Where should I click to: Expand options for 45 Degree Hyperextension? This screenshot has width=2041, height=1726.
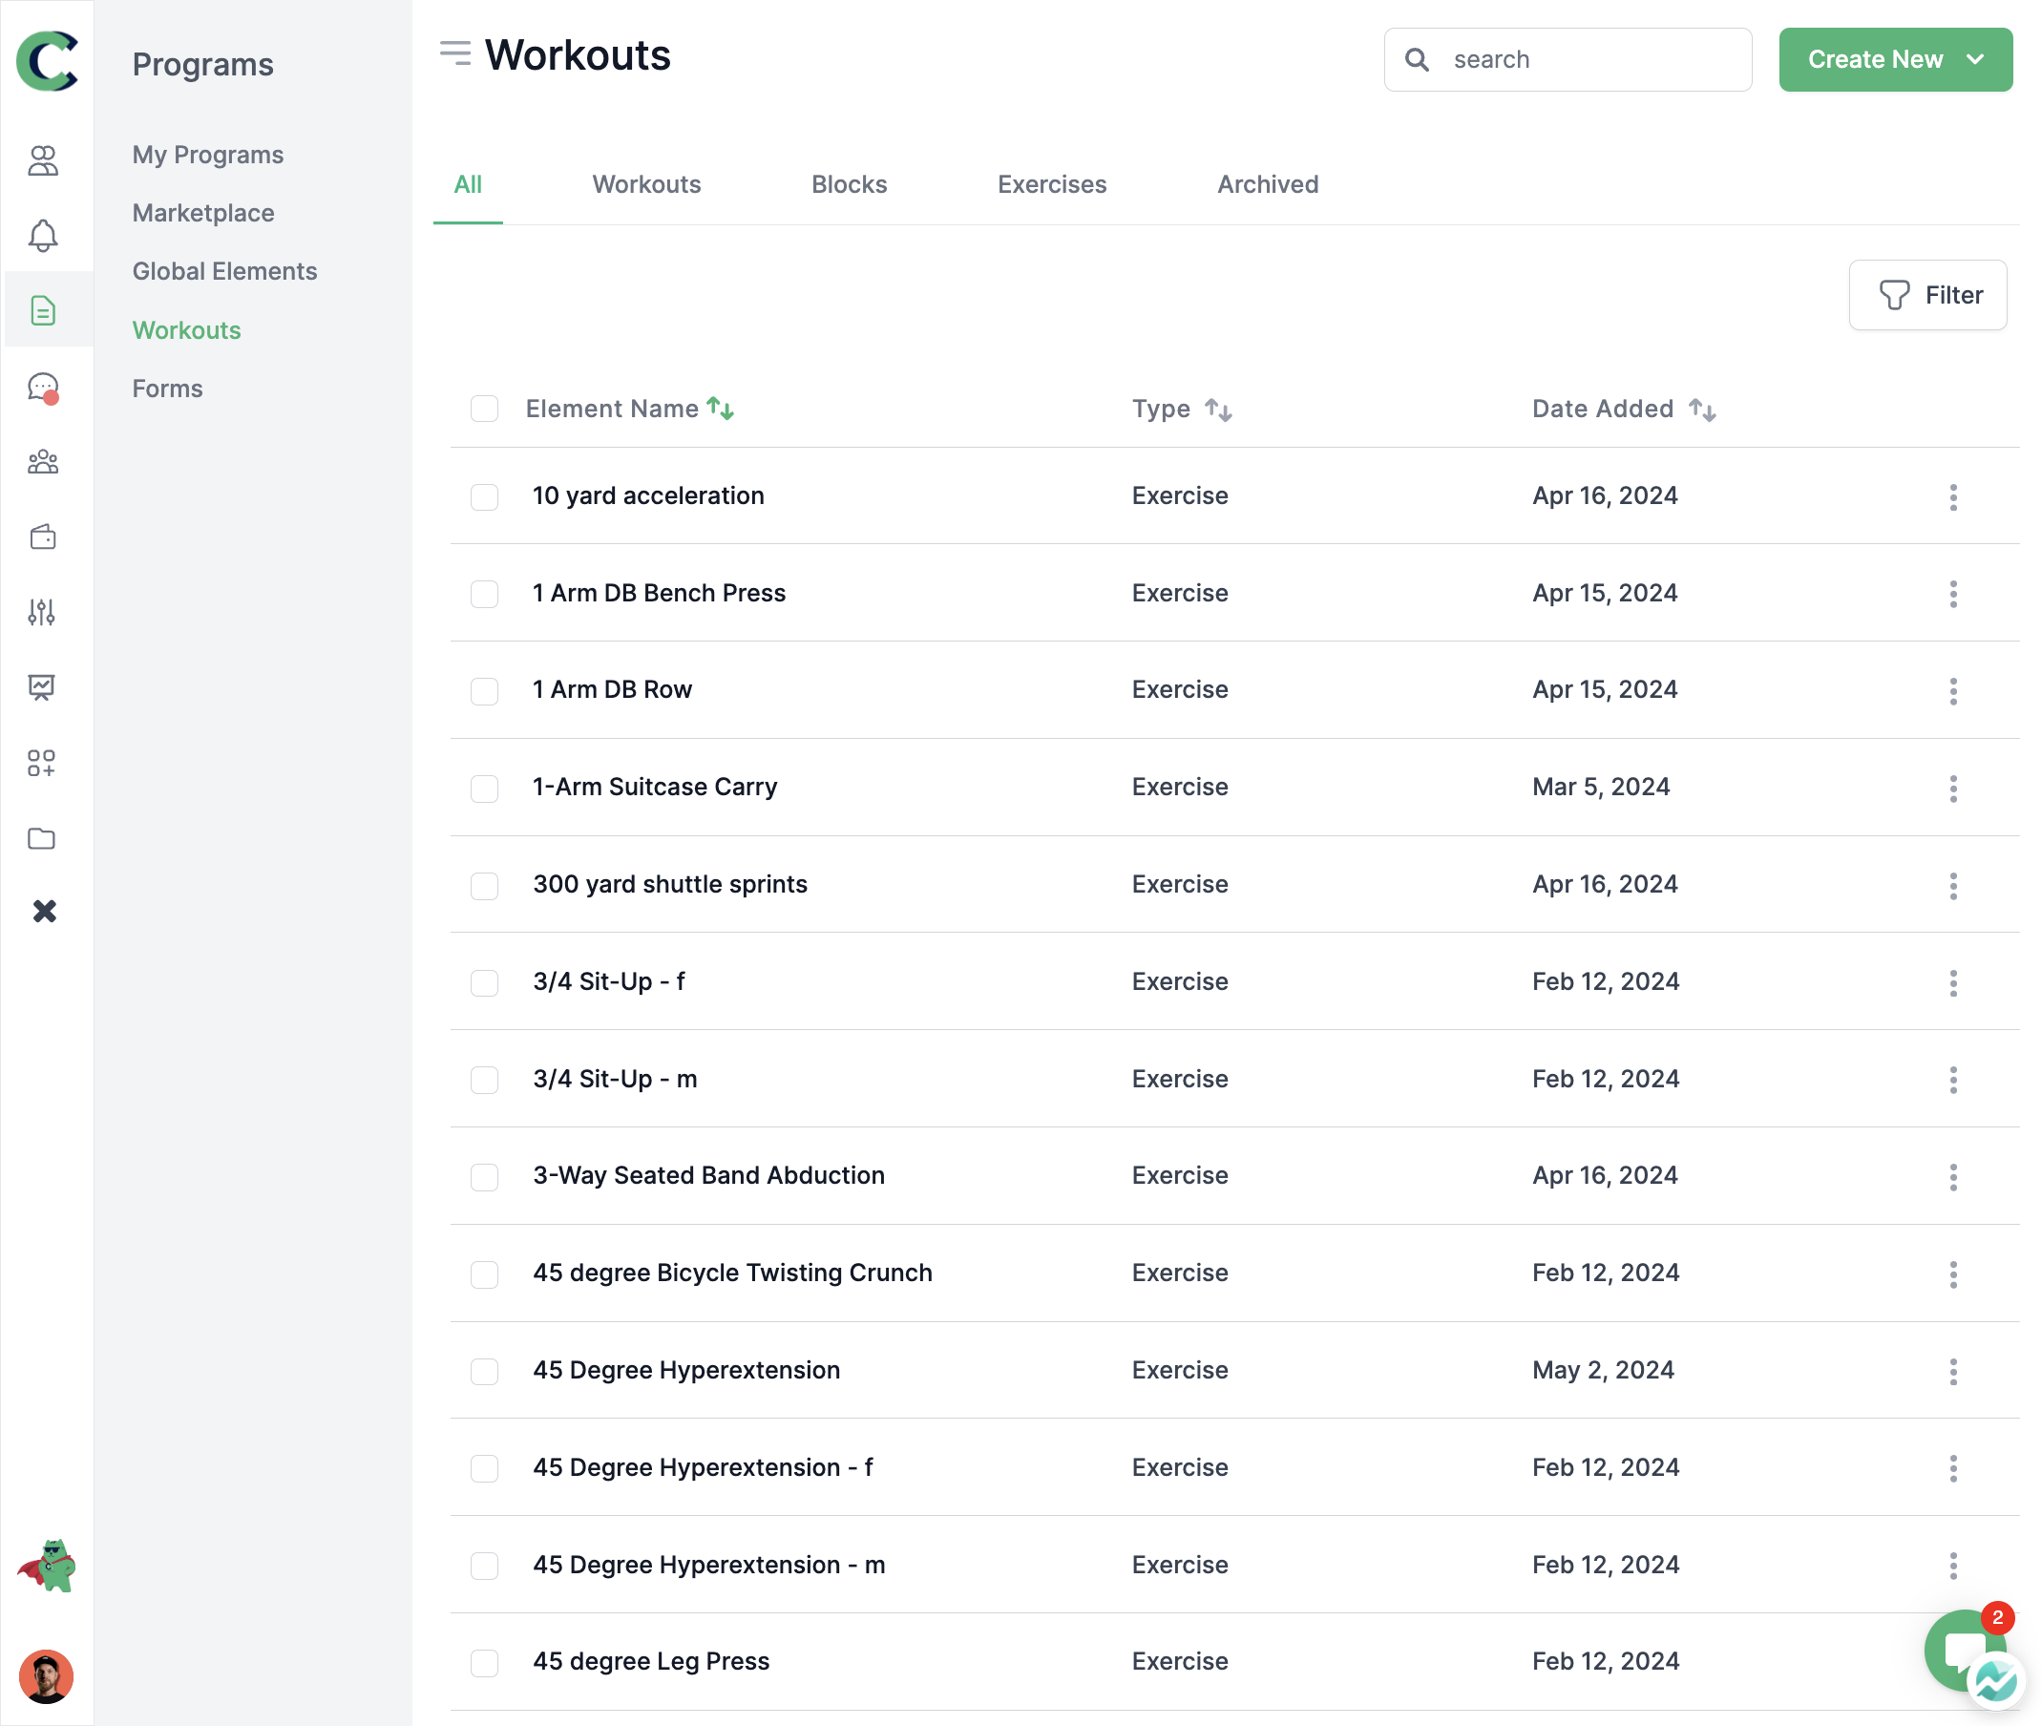1954,1368
